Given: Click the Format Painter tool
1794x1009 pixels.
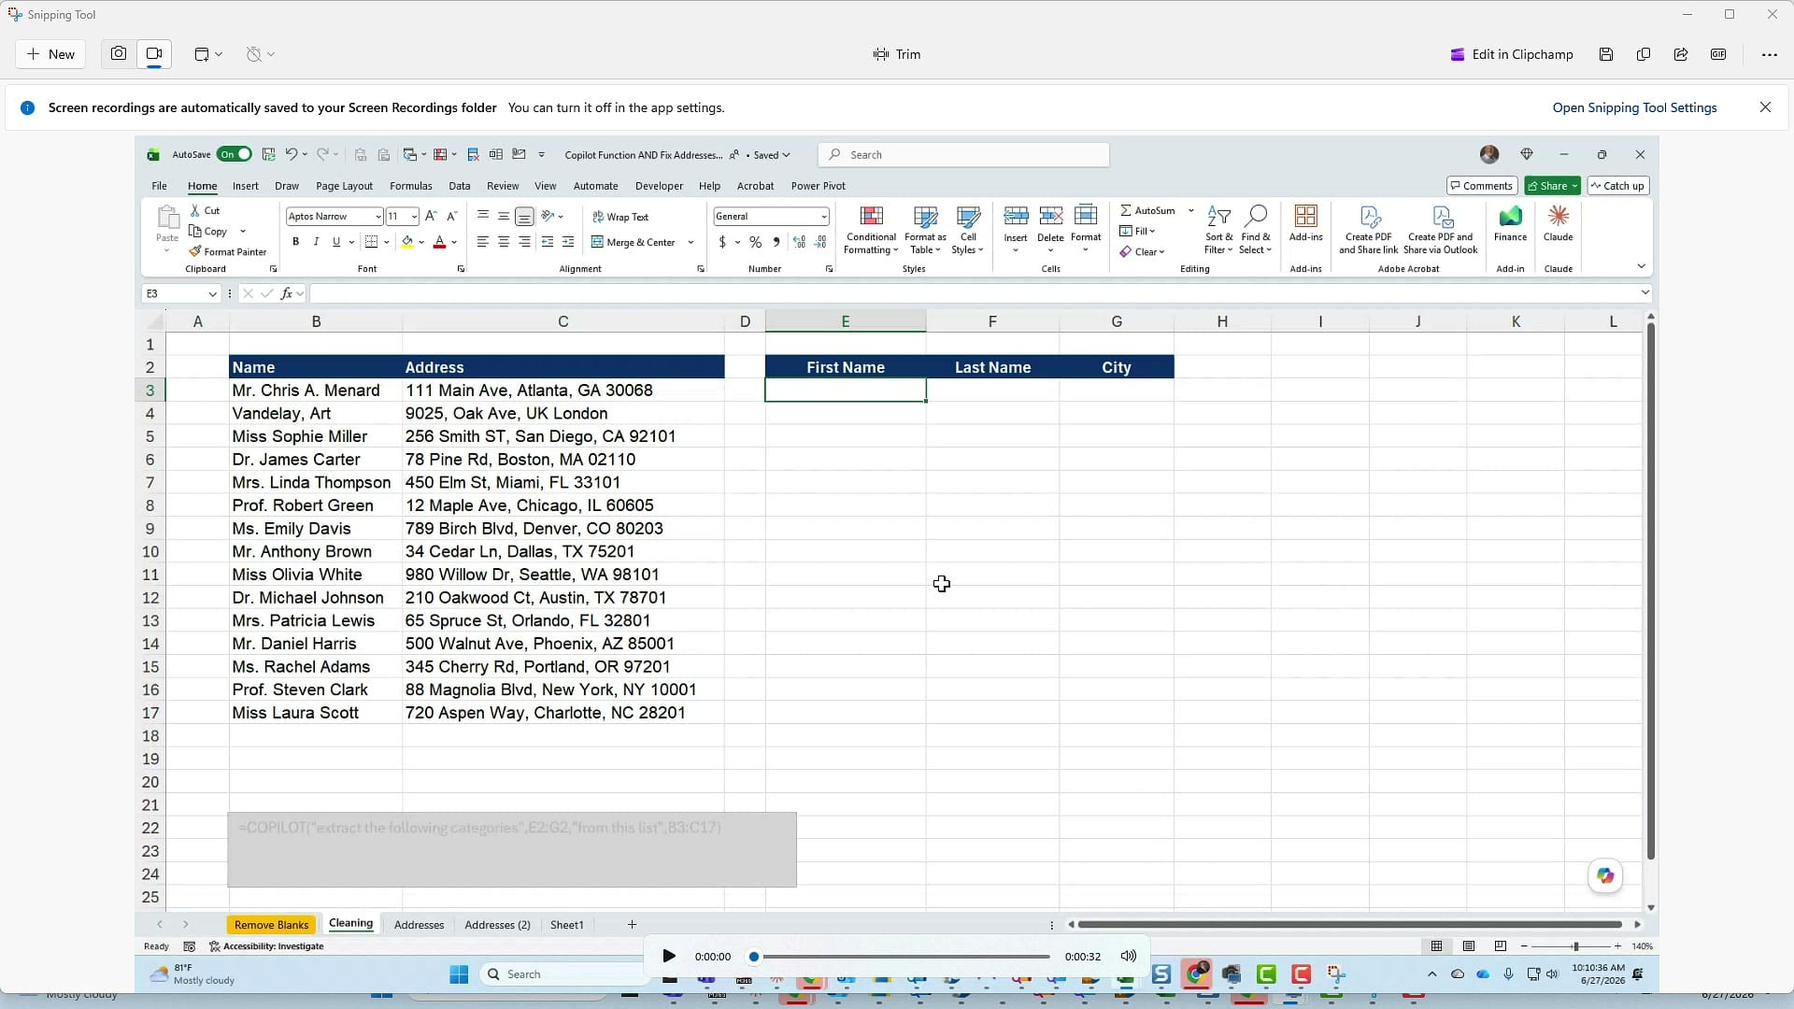Looking at the screenshot, I should (228, 252).
